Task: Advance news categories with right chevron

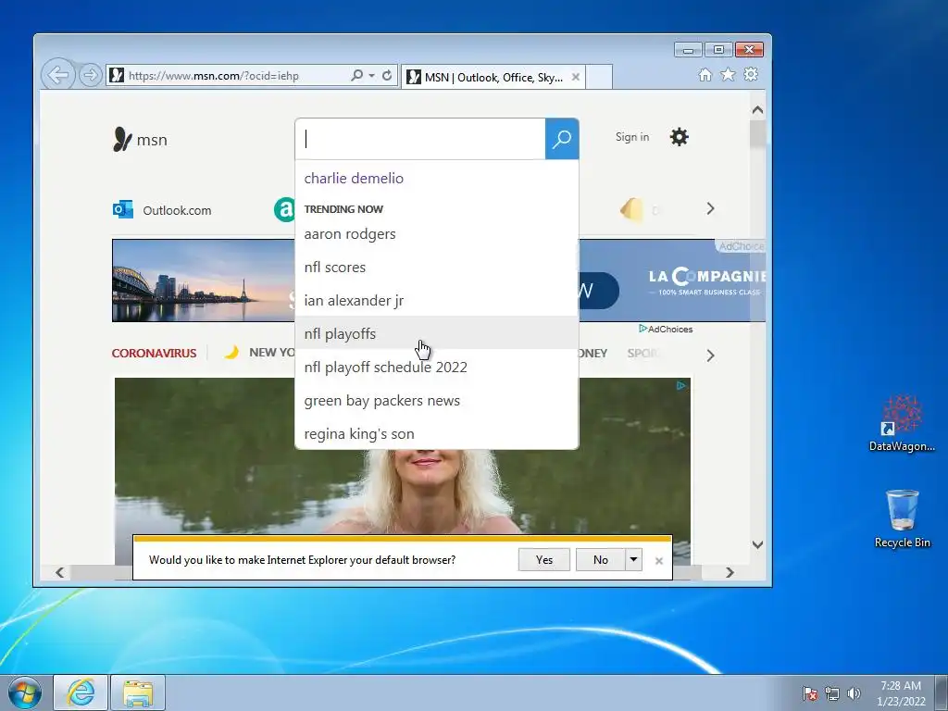Action: (710, 355)
